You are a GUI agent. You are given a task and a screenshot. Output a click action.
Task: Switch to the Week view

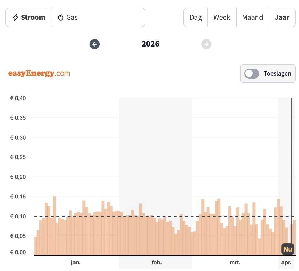(x=222, y=17)
